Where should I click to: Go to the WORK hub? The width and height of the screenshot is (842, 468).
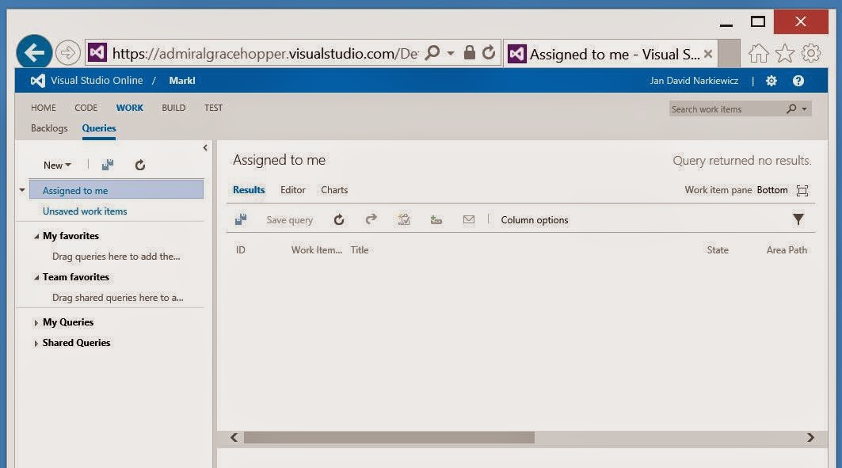point(129,108)
